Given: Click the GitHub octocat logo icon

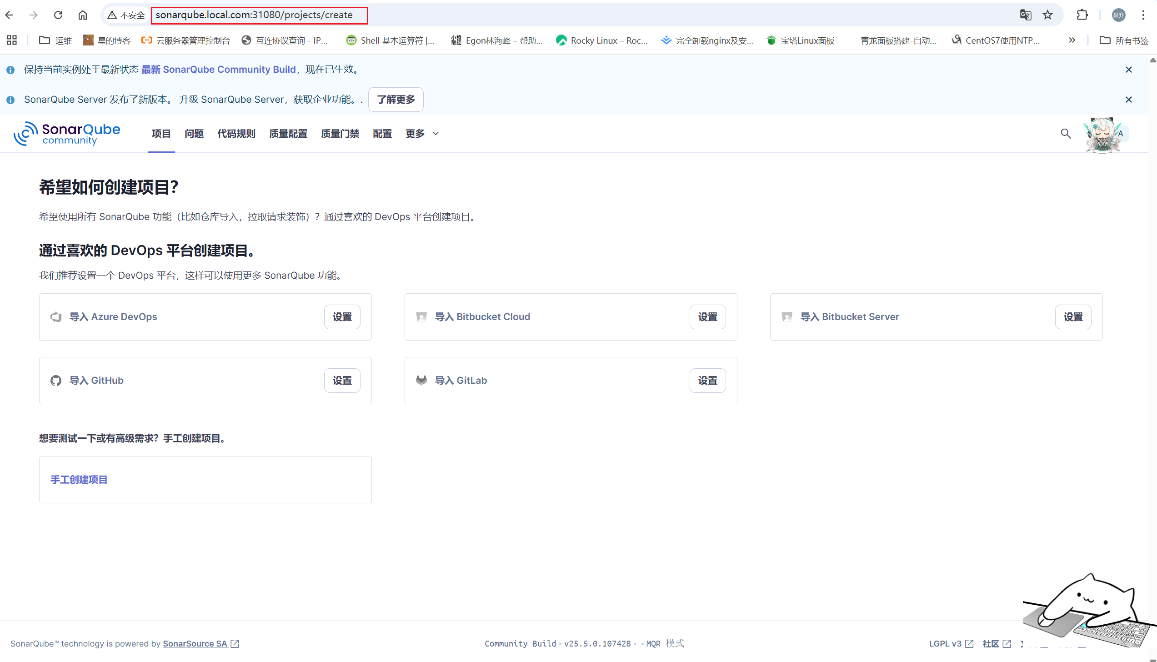Looking at the screenshot, I should 56,381.
